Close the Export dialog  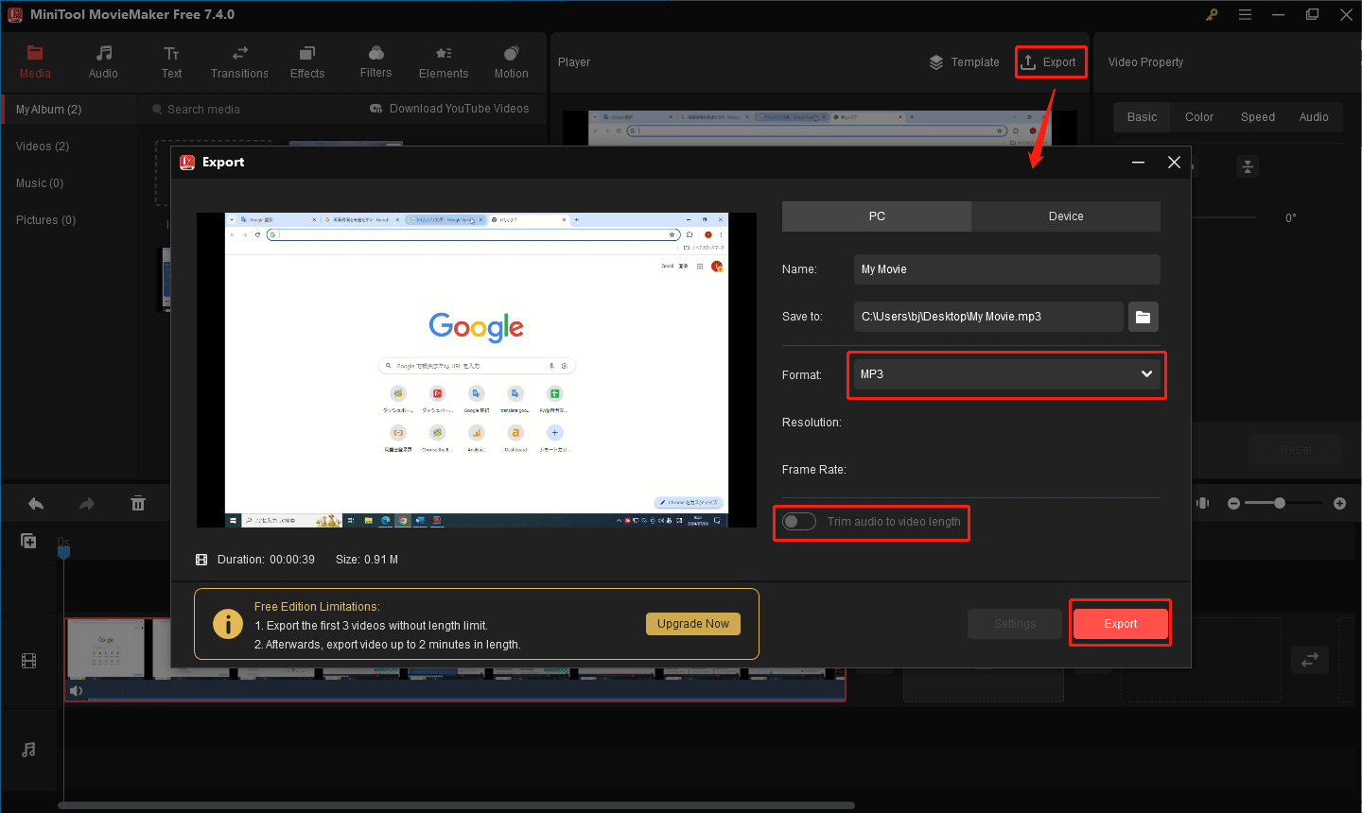click(1174, 163)
